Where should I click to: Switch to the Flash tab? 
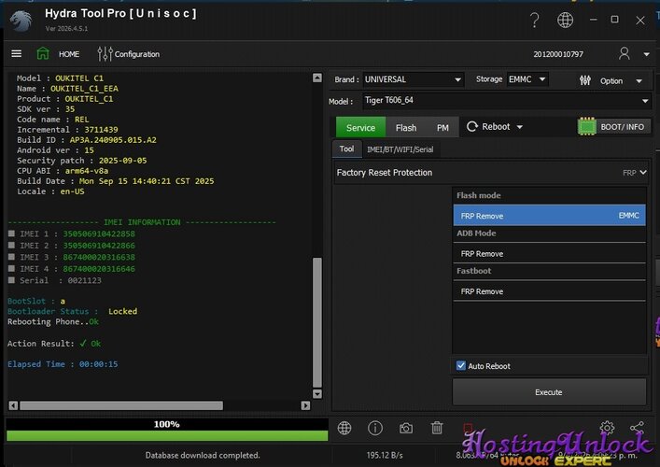pyautogui.click(x=406, y=128)
